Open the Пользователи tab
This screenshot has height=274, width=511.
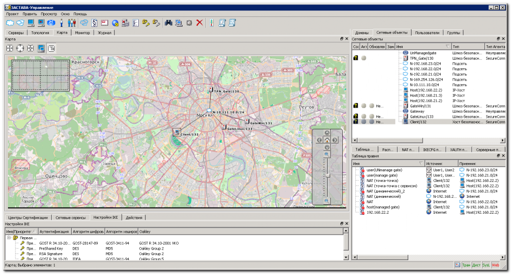pyautogui.click(x=428, y=33)
